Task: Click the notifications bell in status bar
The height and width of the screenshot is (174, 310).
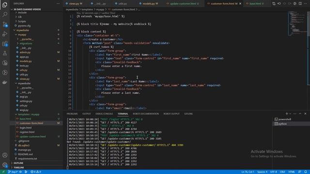Action: 306,172
